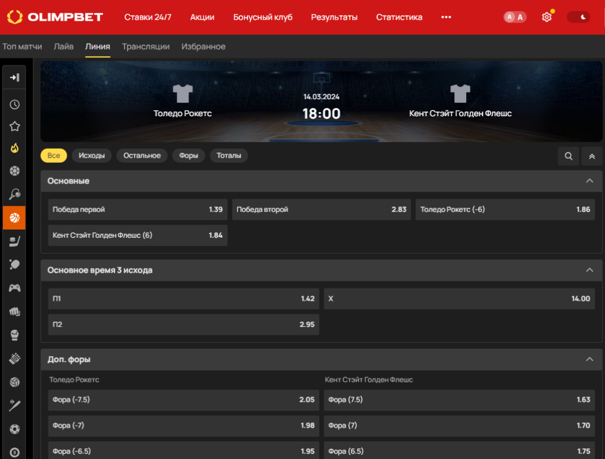Open Акции menu item

(202, 17)
